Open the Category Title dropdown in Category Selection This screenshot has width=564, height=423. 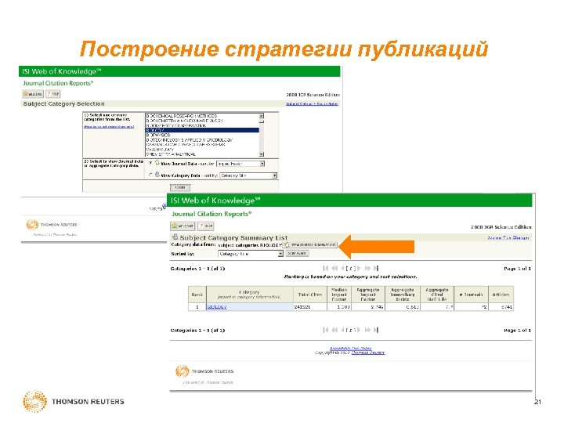[x=248, y=175]
